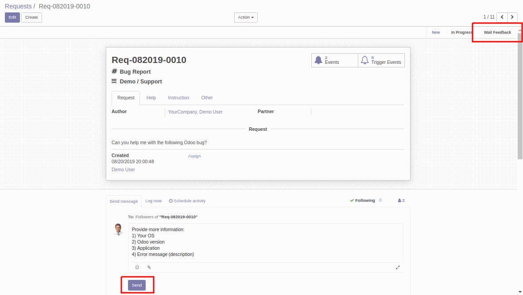The image size is (523, 295).
Task: Set stage to In Progress
Action: tap(461, 32)
